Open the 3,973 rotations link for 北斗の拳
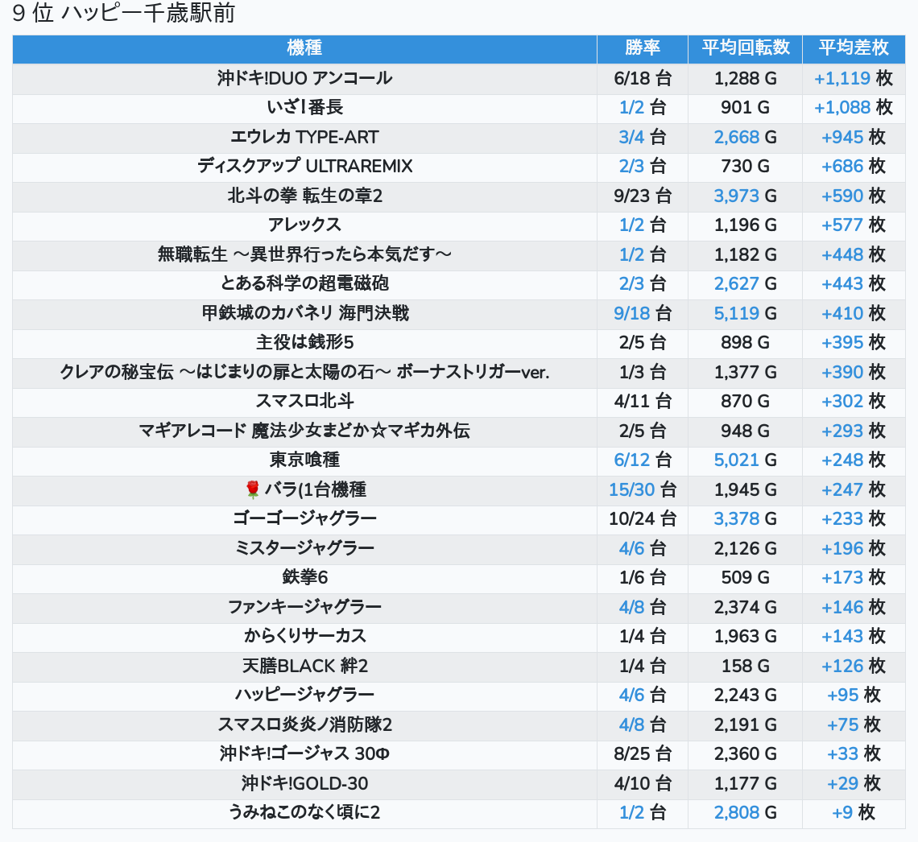 (x=736, y=196)
